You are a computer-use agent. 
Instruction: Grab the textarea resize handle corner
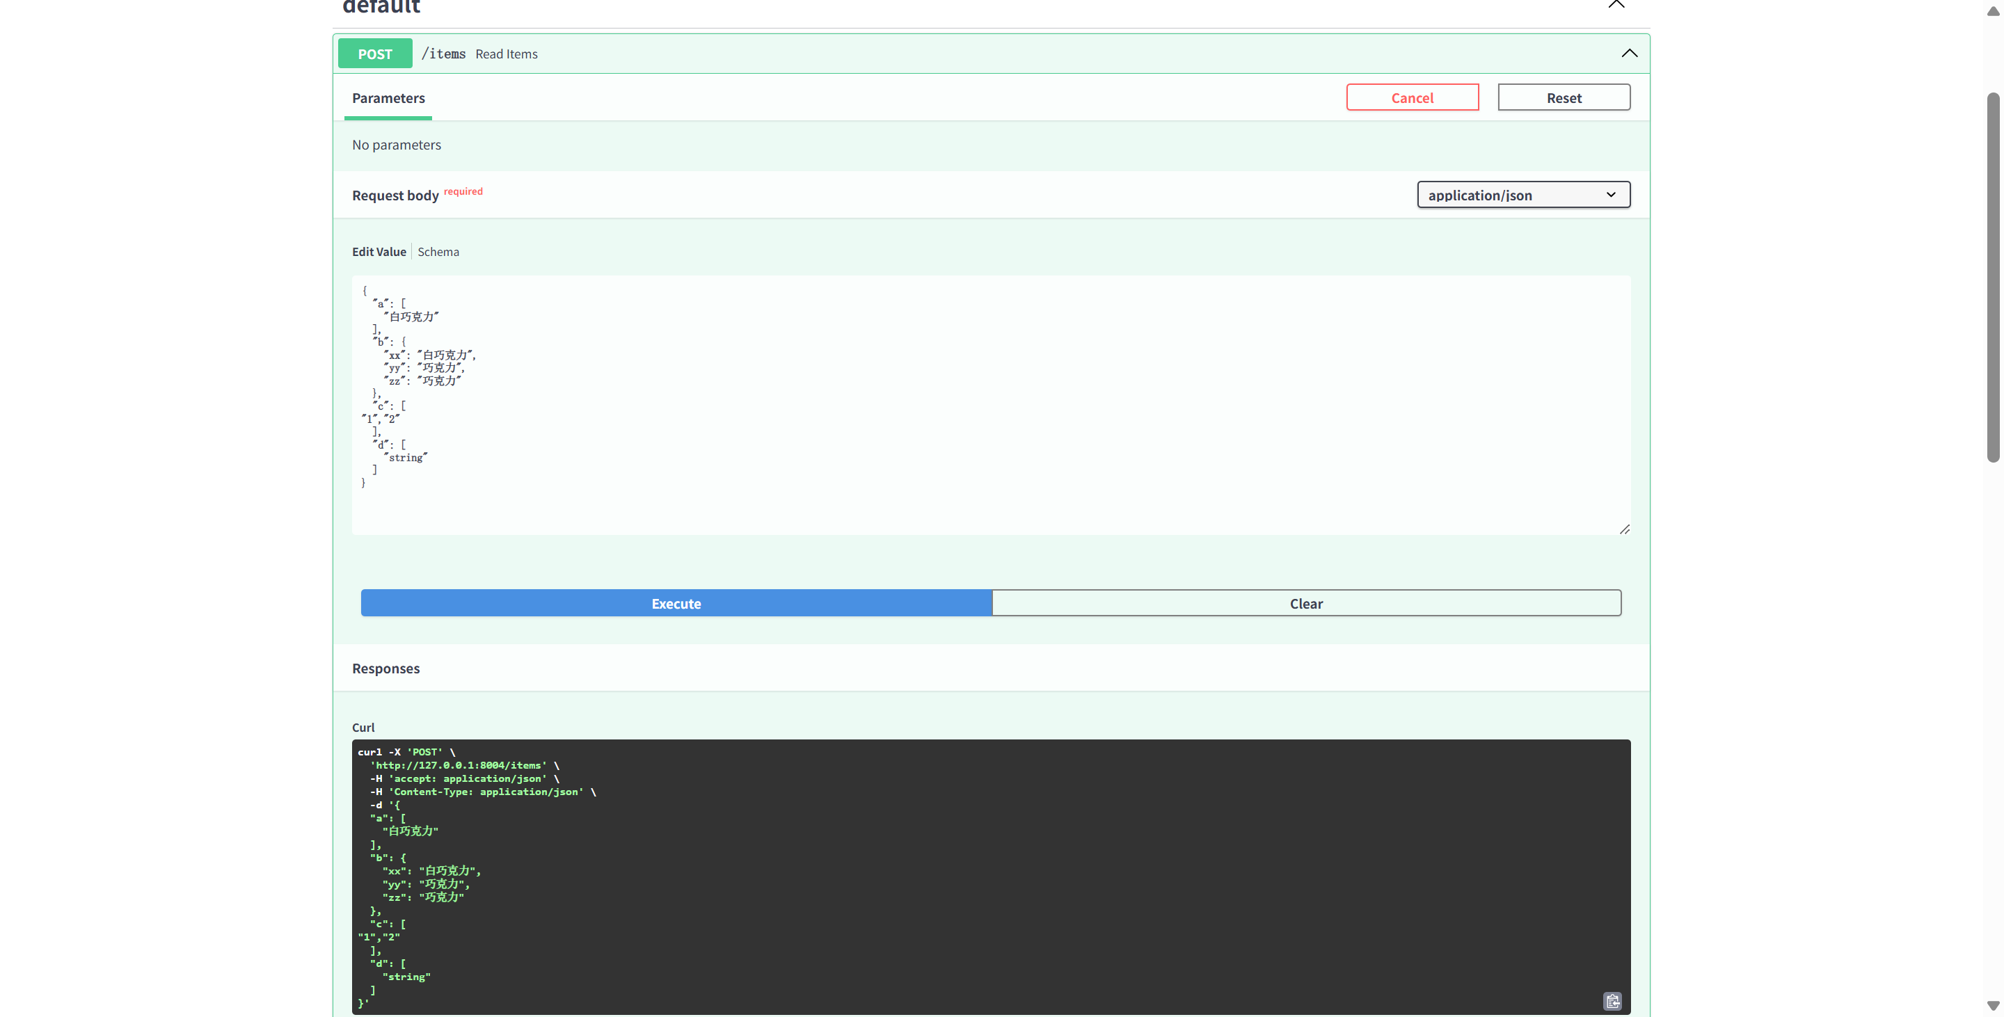(x=1624, y=529)
